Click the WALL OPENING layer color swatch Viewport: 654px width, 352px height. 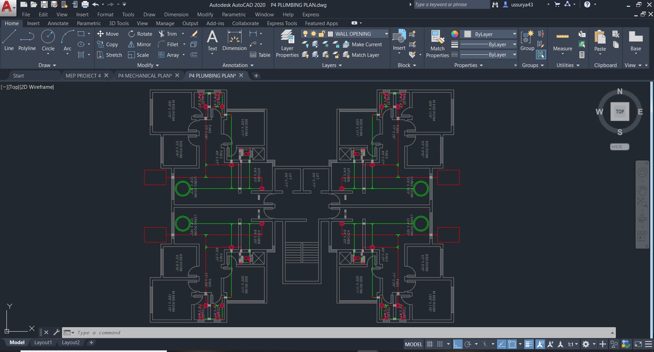(x=330, y=34)
